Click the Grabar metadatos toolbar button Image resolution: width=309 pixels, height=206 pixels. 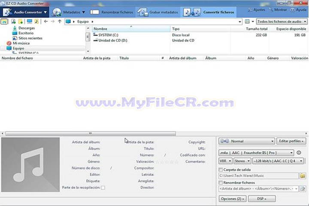pyautogui.click(x=158, y=12)
